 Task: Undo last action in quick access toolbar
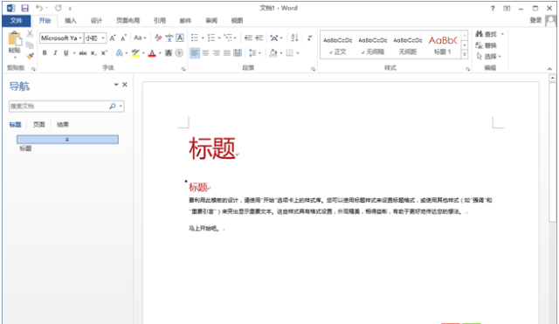tap(38, 8)
